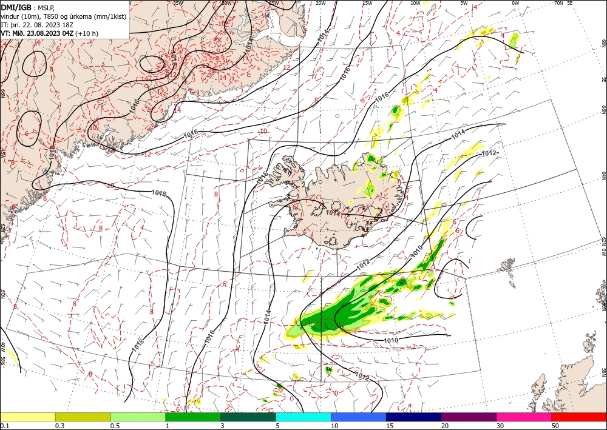Click the navy 15–20 legend swatch
This screenshot has height=430, width=607.
414,417
